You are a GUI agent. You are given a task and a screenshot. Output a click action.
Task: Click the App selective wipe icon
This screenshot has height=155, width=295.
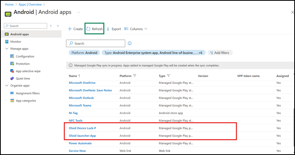[x=12, y=71]
